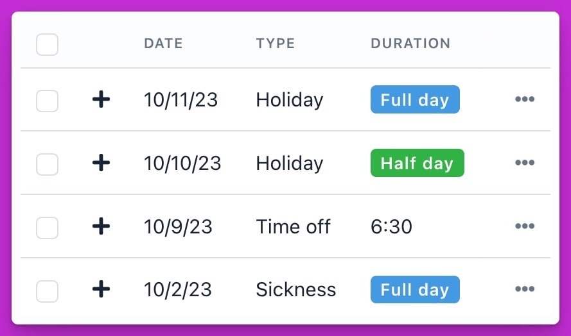Tick the checkbox on the Time off row

48,228
